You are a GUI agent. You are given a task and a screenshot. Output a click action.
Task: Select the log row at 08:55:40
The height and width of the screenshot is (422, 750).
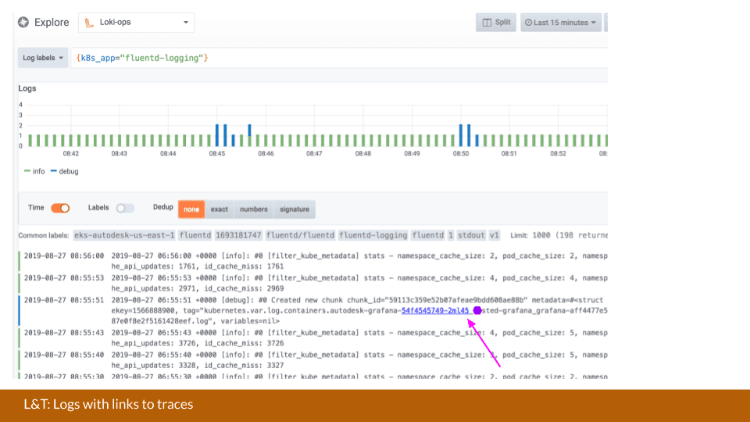(x=313, y=359)
